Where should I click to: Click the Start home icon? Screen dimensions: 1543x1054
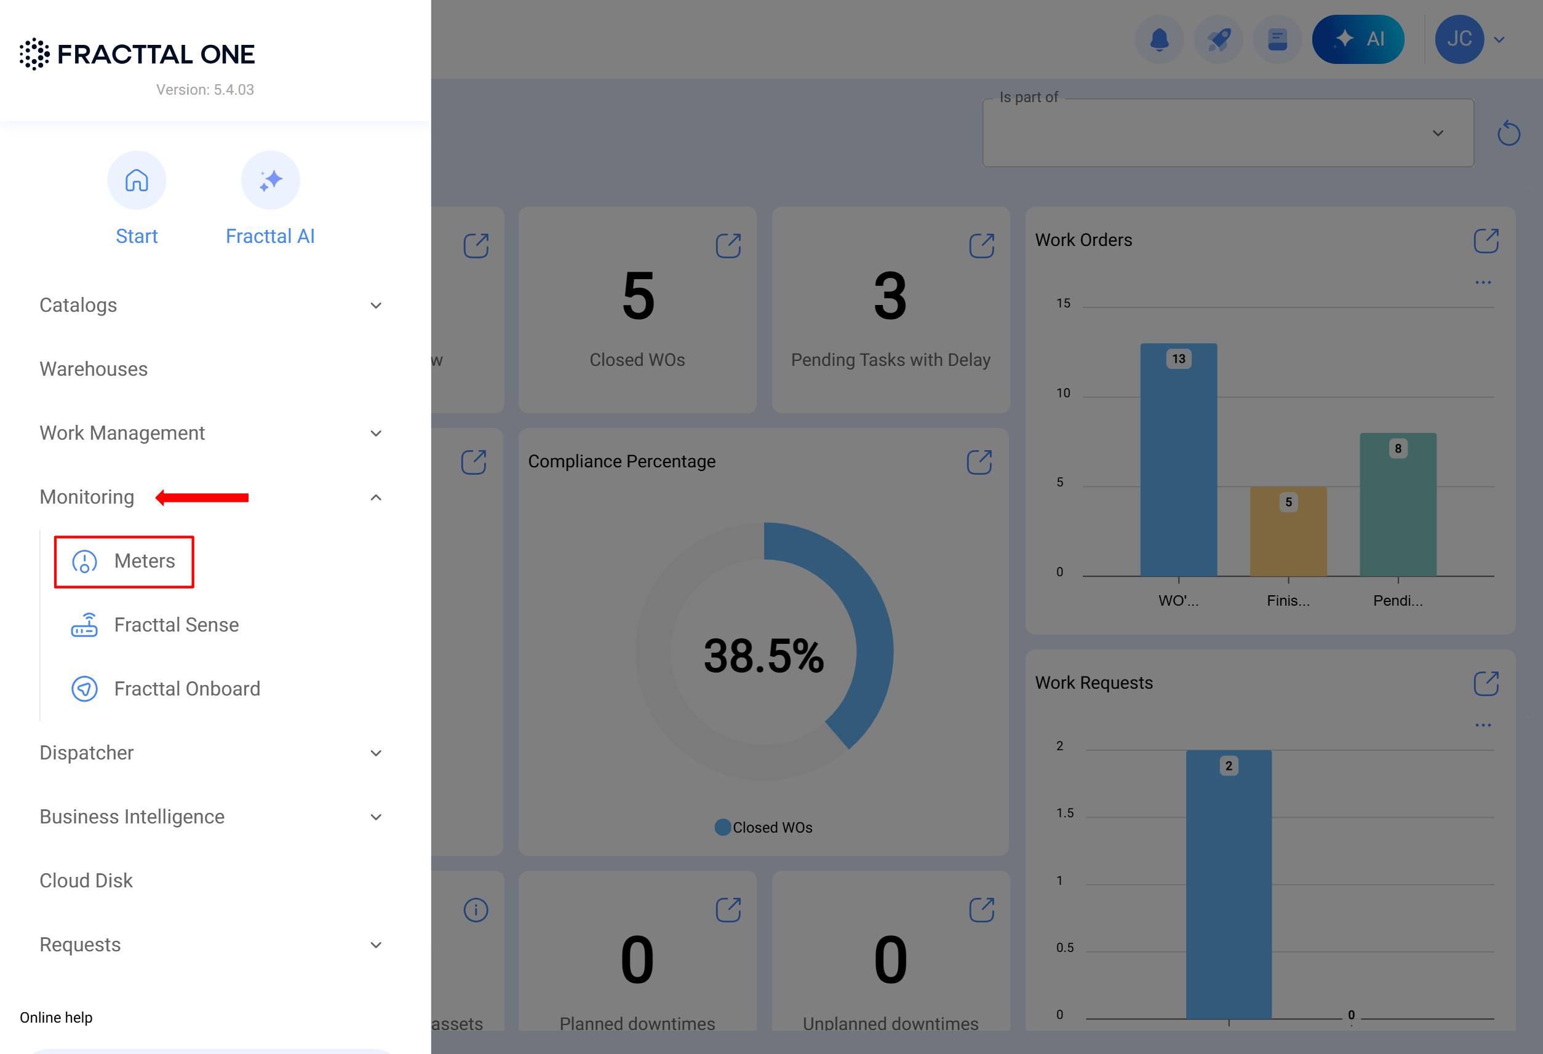(x=136, y=181)
